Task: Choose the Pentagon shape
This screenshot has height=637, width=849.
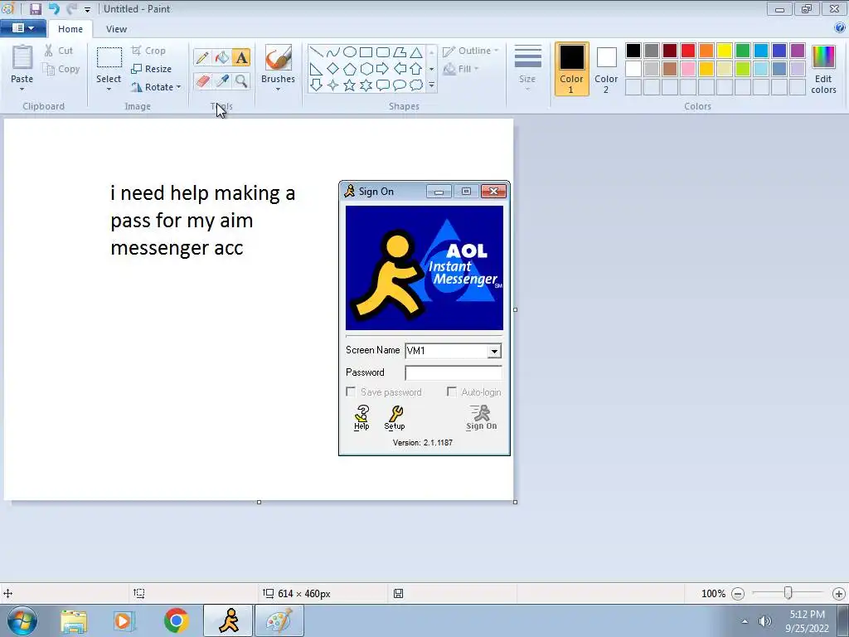Action: (350, 69)
